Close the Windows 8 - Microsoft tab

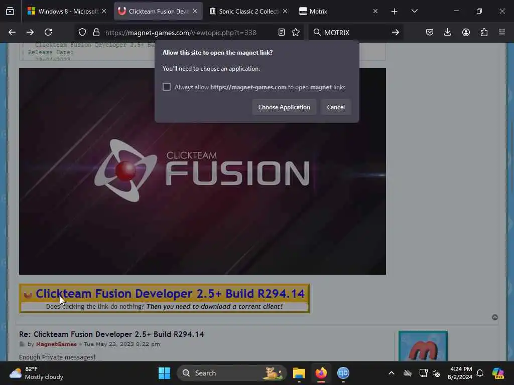point(104,11)
